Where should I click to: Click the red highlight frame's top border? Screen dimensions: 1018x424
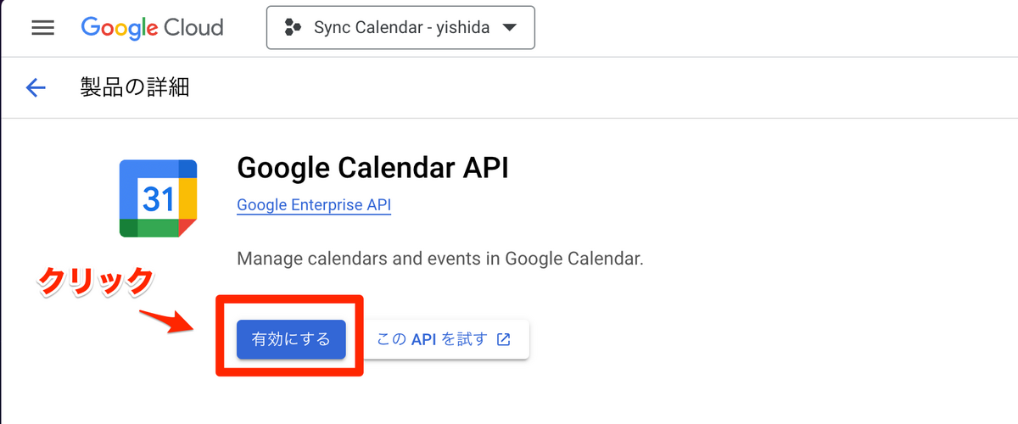click(290, 298)
